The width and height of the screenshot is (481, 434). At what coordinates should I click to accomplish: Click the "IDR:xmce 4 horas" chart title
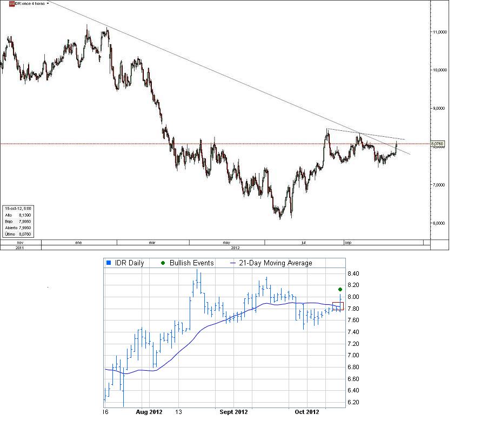[x=30, y=3]
